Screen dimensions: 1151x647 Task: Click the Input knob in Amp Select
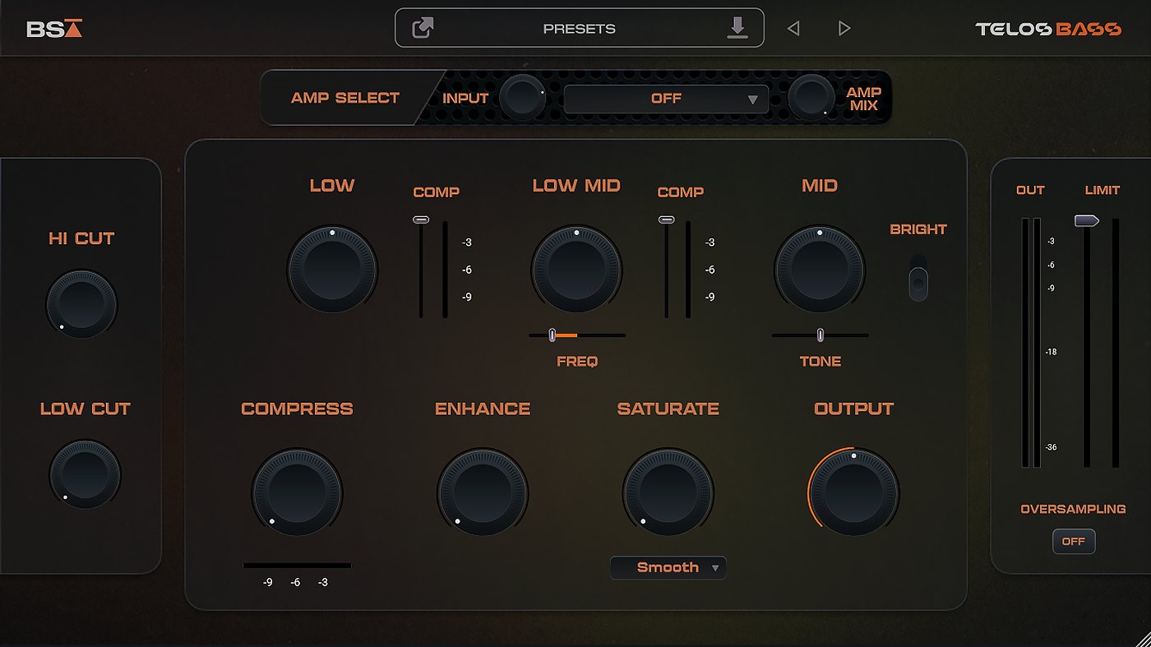(x=522, y=98)
